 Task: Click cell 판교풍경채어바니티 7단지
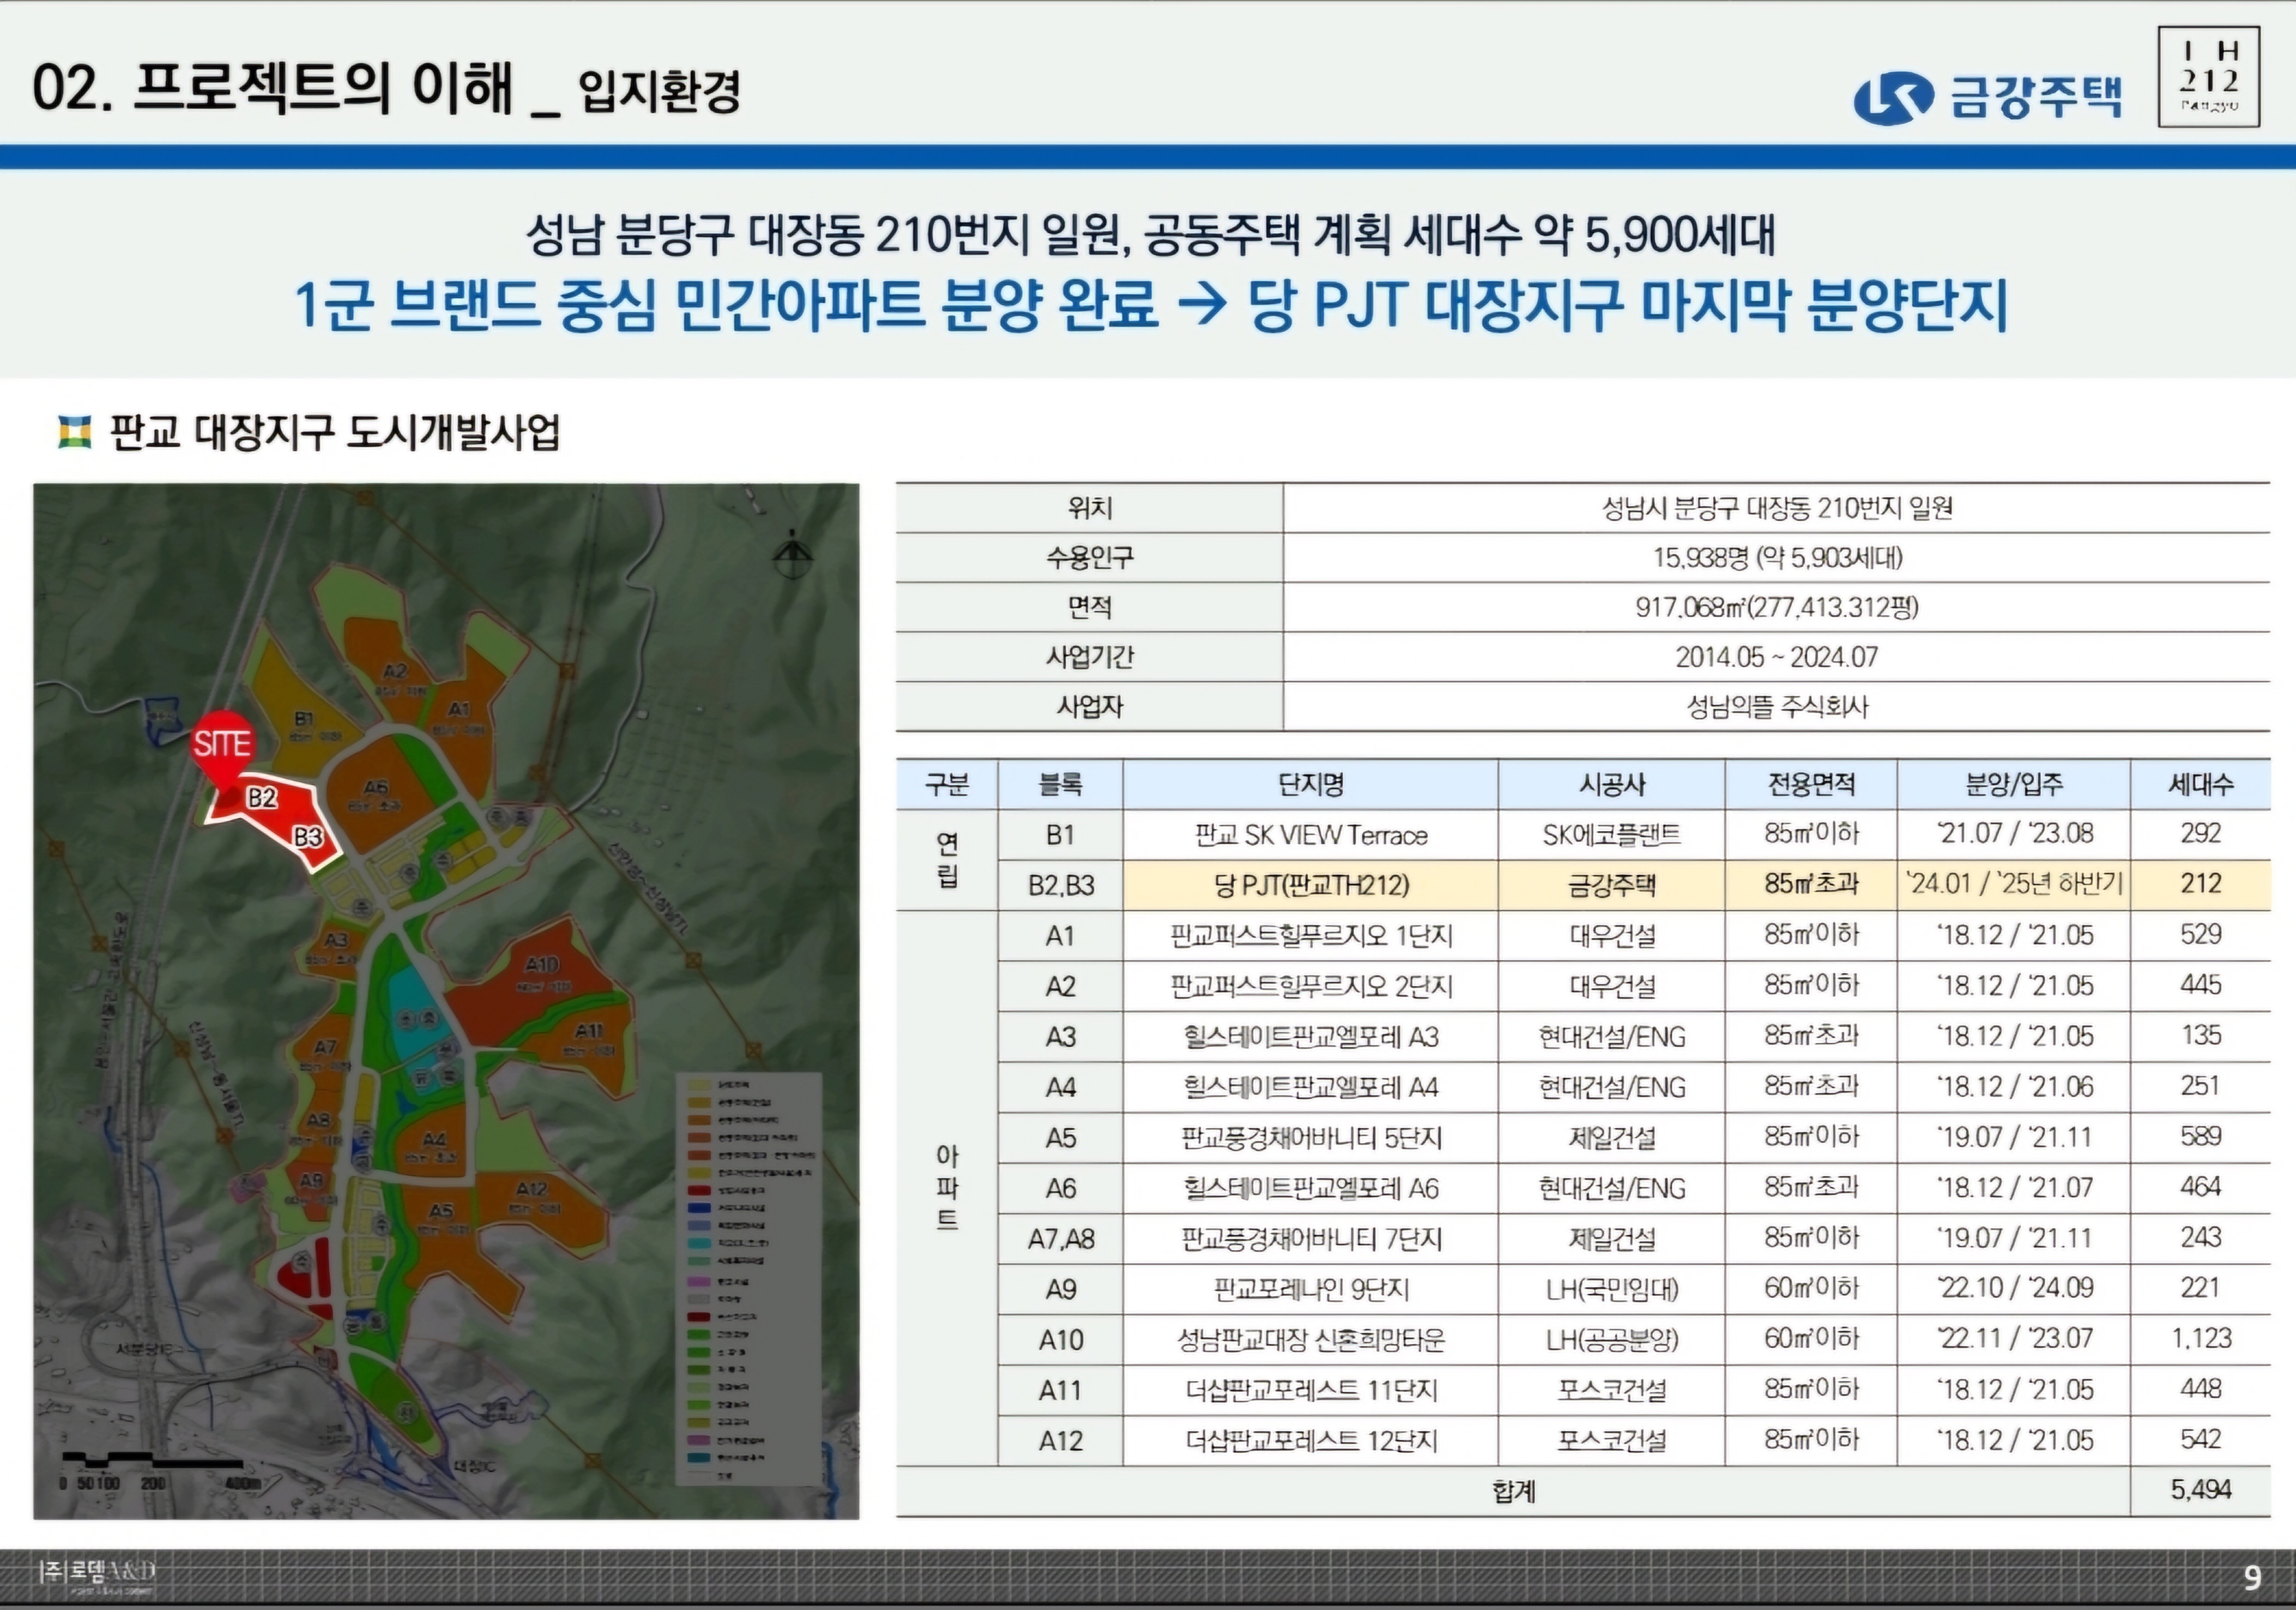tap(1311, 1239)
